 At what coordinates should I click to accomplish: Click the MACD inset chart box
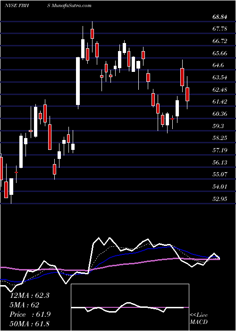coord(130,307)
